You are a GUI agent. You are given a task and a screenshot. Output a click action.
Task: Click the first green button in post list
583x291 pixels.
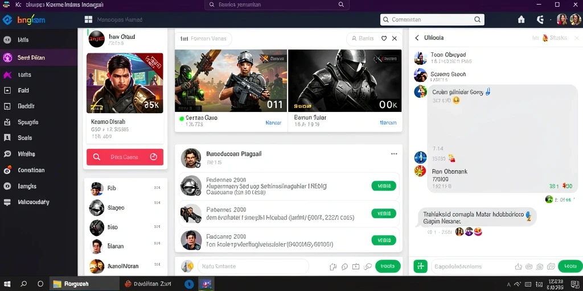(384, 186)
